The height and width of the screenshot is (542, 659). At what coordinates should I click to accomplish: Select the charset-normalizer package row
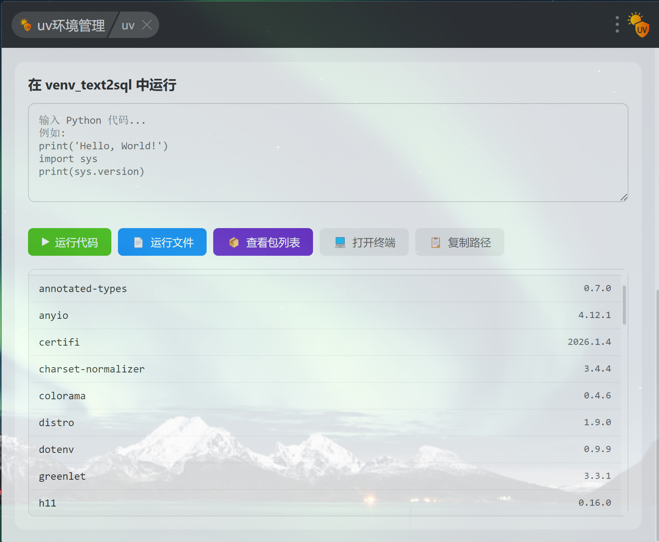coord(325,369)
